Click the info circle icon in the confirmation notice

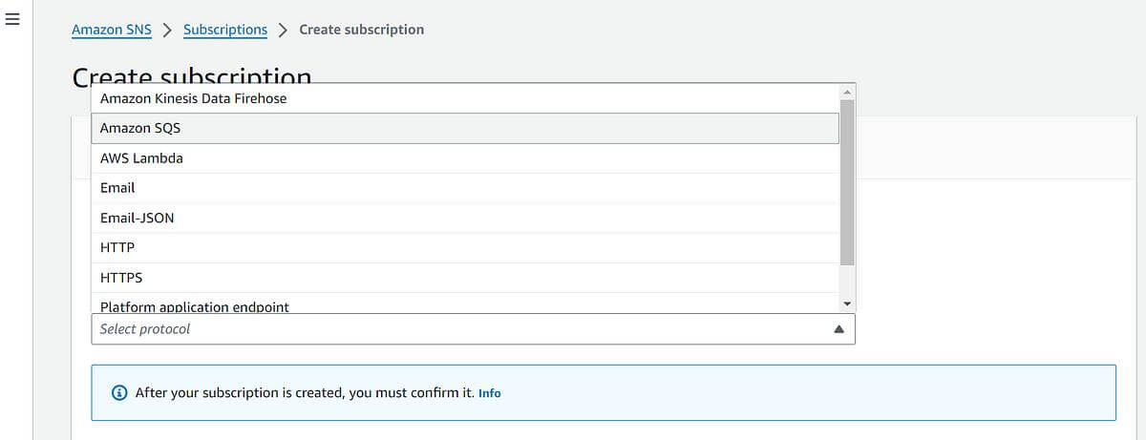click(x=119, y=392)
